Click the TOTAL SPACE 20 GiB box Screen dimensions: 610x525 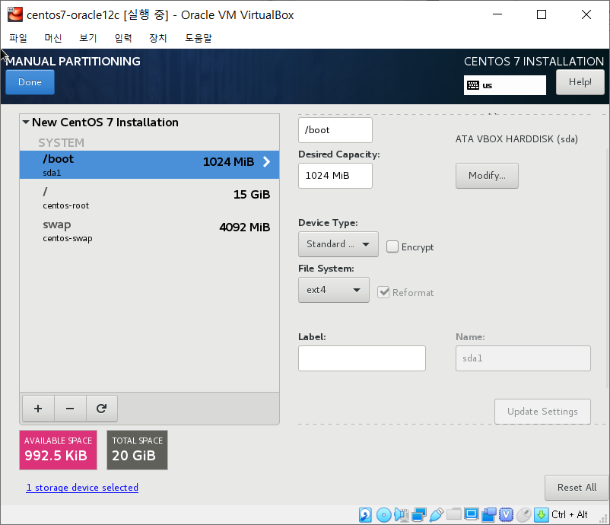click(138, 450)
